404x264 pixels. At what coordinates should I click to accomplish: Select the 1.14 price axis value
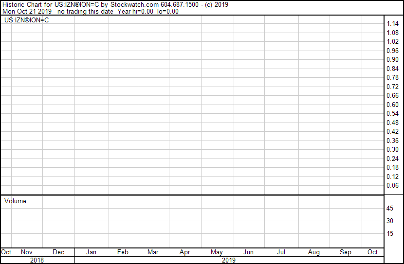(392, 23)
